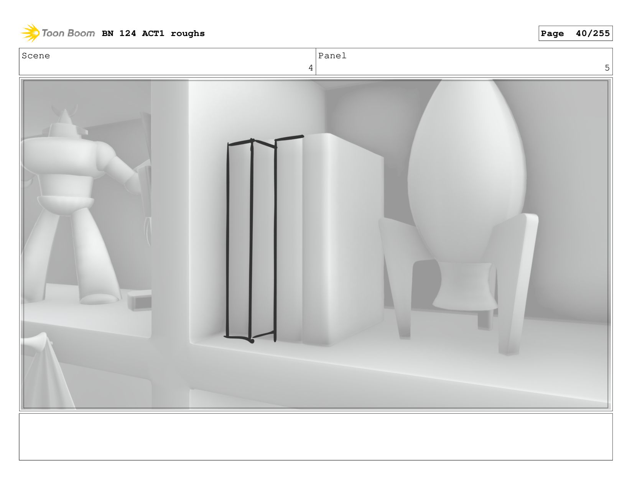Click the storyboard panel image
This screenshot has width=632, height=489.
(x=316, y=244)
